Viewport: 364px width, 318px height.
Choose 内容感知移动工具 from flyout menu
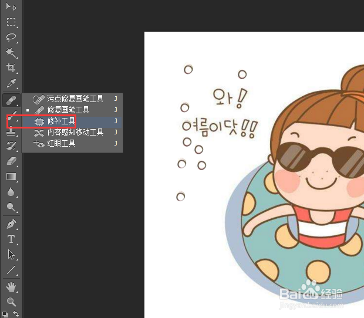coord(72,132)
